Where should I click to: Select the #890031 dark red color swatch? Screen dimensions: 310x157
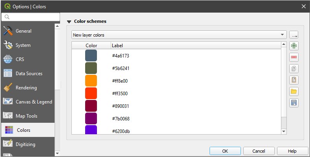tap(91, 106)
